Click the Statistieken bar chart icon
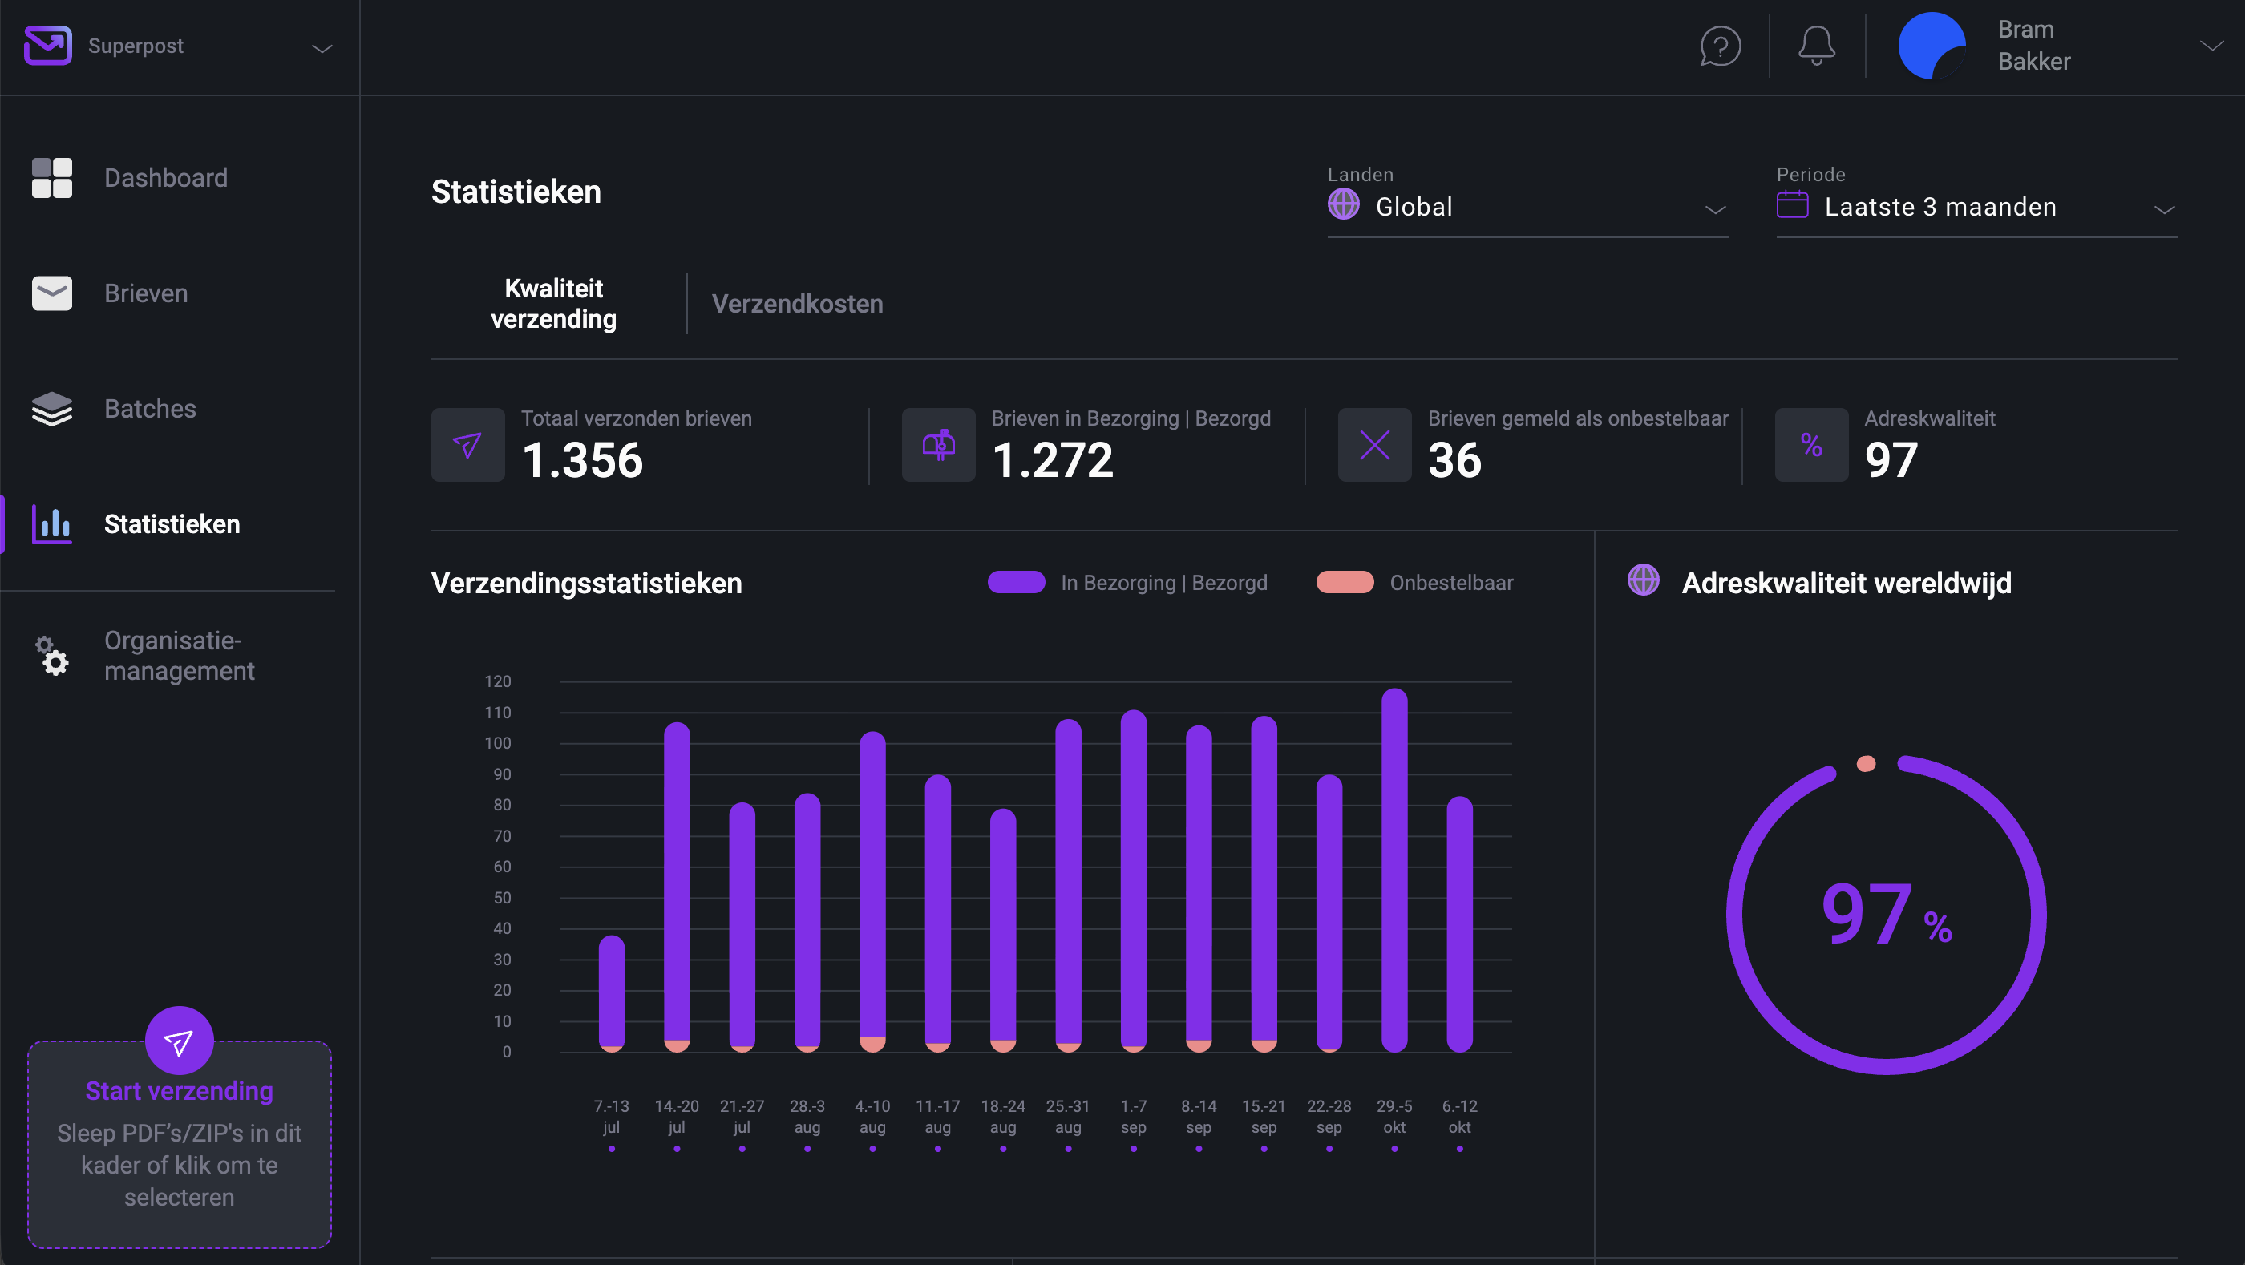The height and width of the screenshot is (1265, 2245). pos(51,523)
